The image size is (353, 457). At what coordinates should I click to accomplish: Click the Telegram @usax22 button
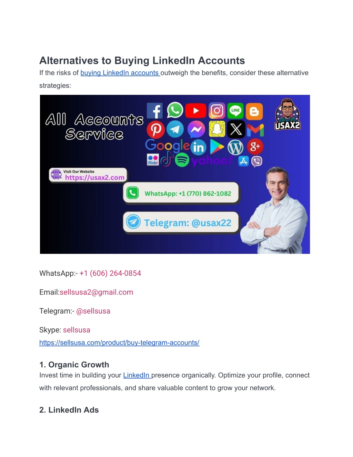[x=181, y=222]
